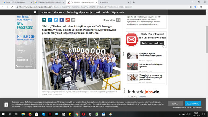
Task: Click 'naszej strony internetowej' cookie link
Action: pyautogui.click(x=47, y=102)
